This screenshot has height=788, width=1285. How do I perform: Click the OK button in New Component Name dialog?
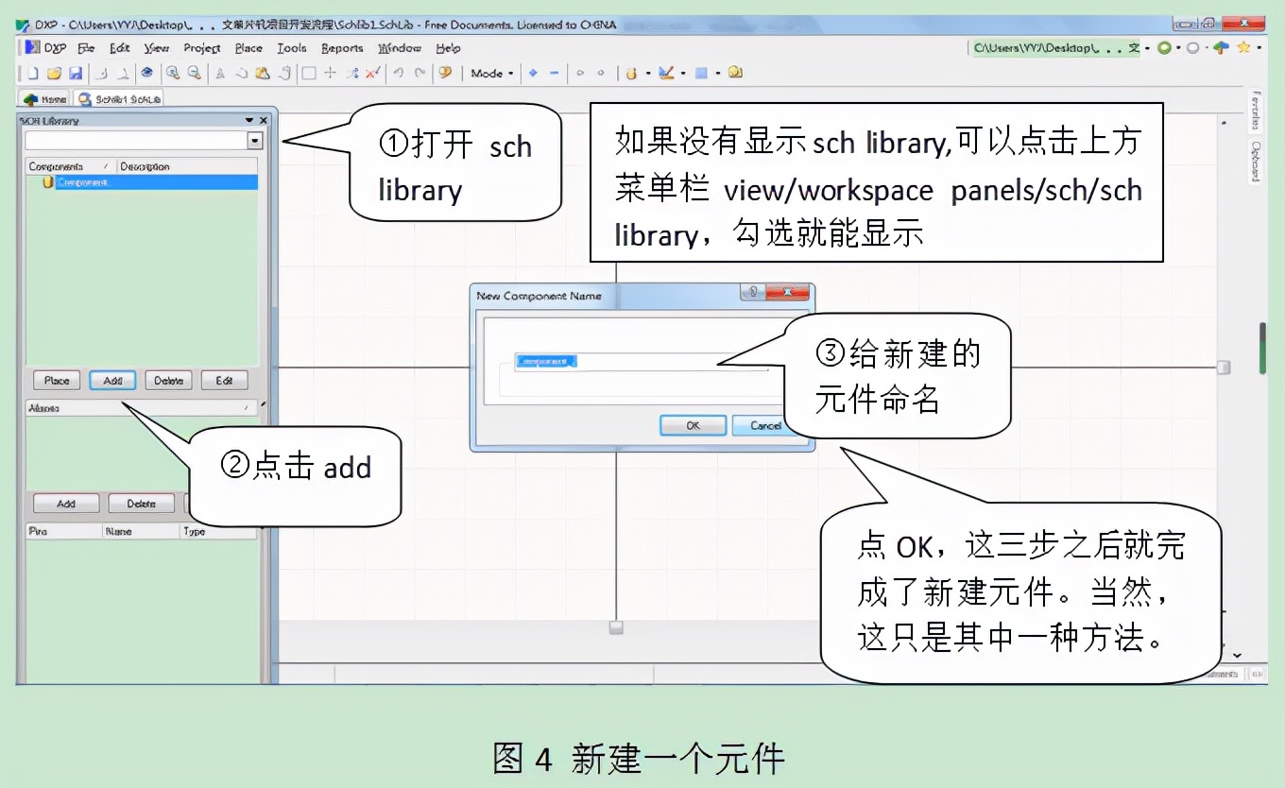pos(693,425)
